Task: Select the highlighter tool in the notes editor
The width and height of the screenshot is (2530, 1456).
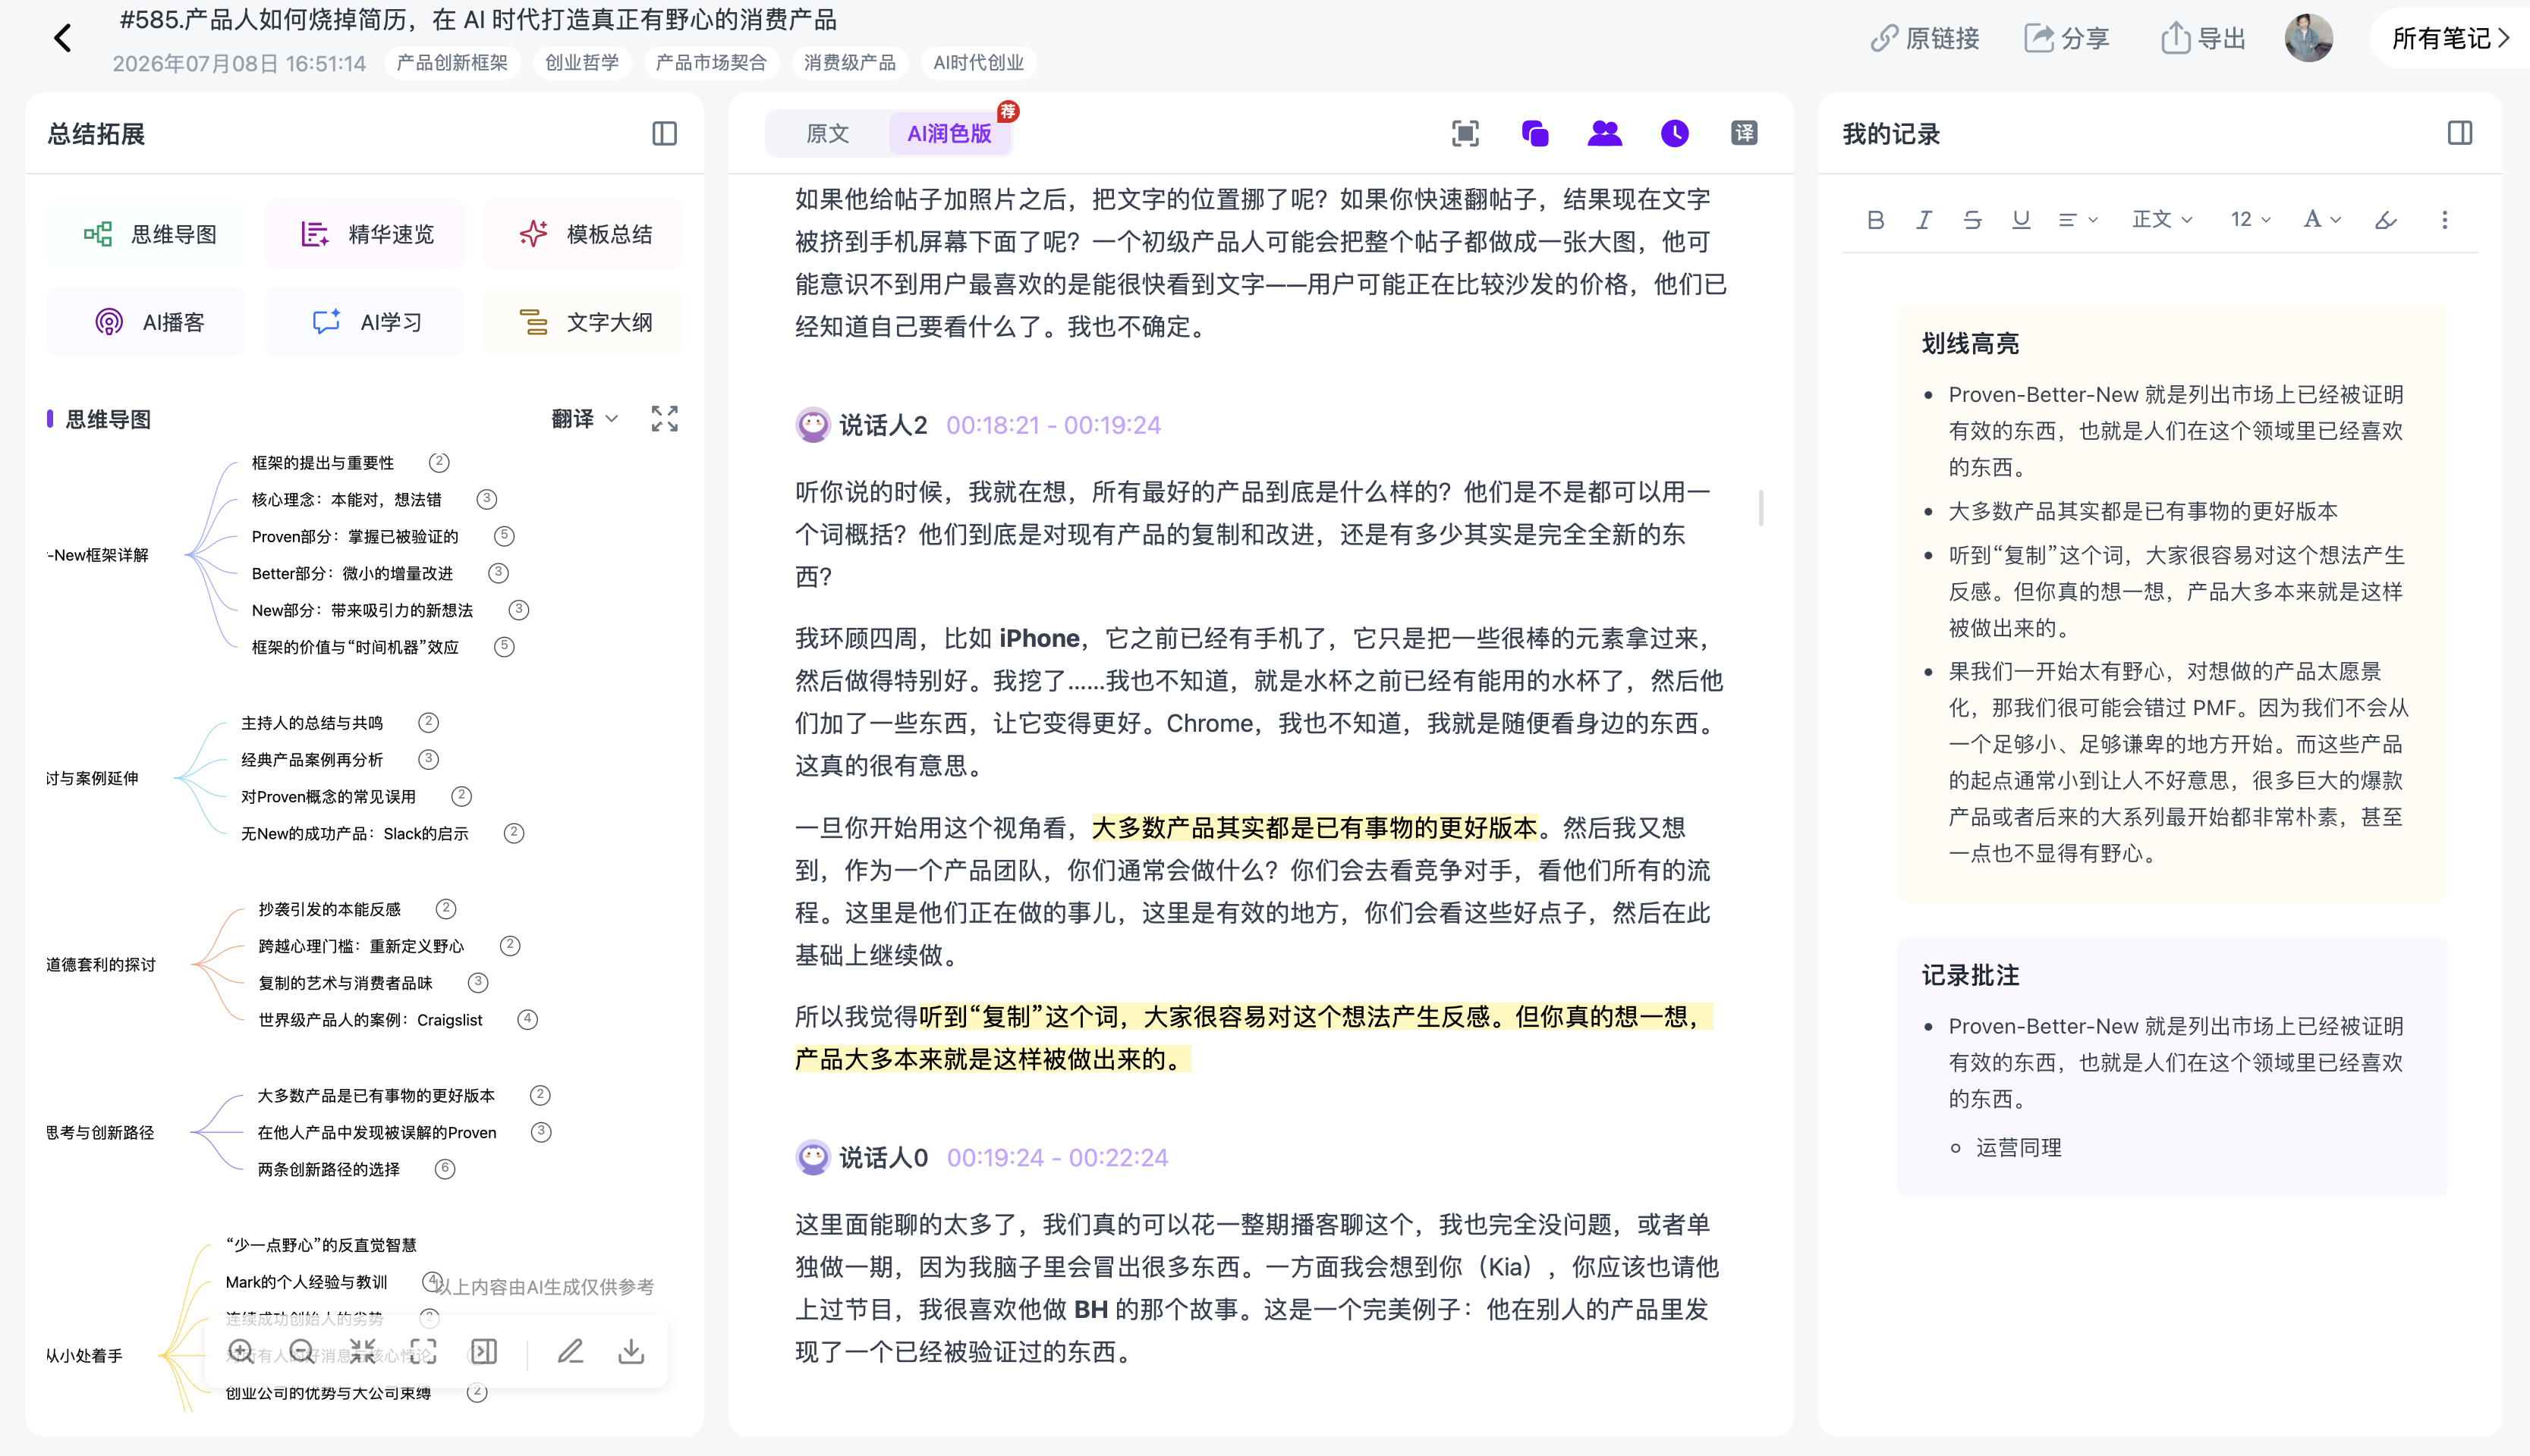Action: [2386, 220]
